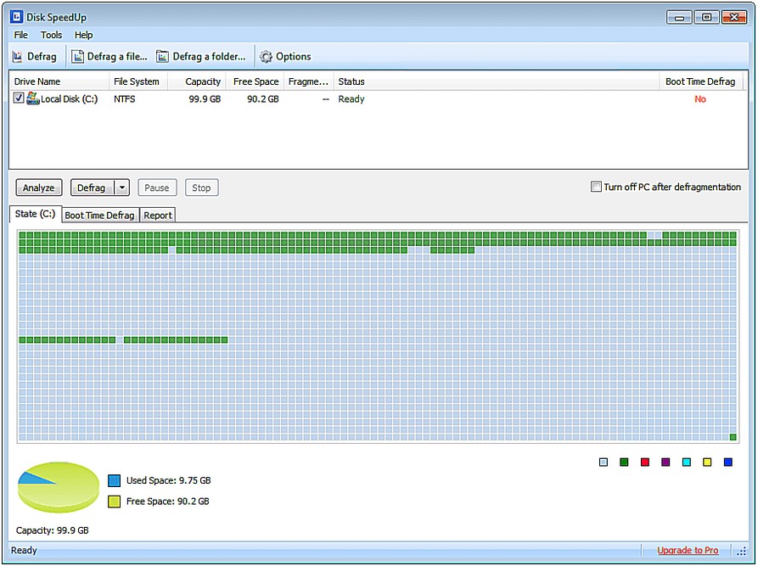758x566 pixels.
Task: Expand the Defrag button dropdown arrow
Action: click(122, 188)
